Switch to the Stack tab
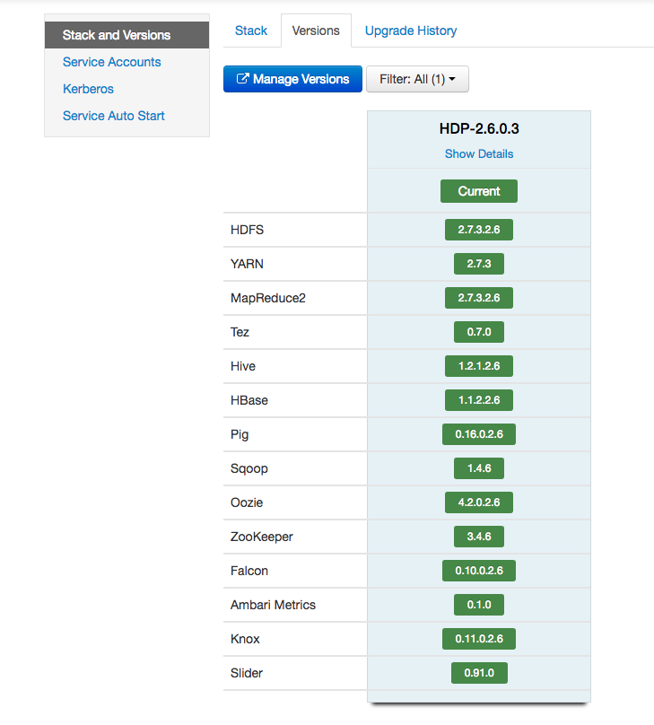The height and width of the screenshot is (725, 654). [251, 31]
